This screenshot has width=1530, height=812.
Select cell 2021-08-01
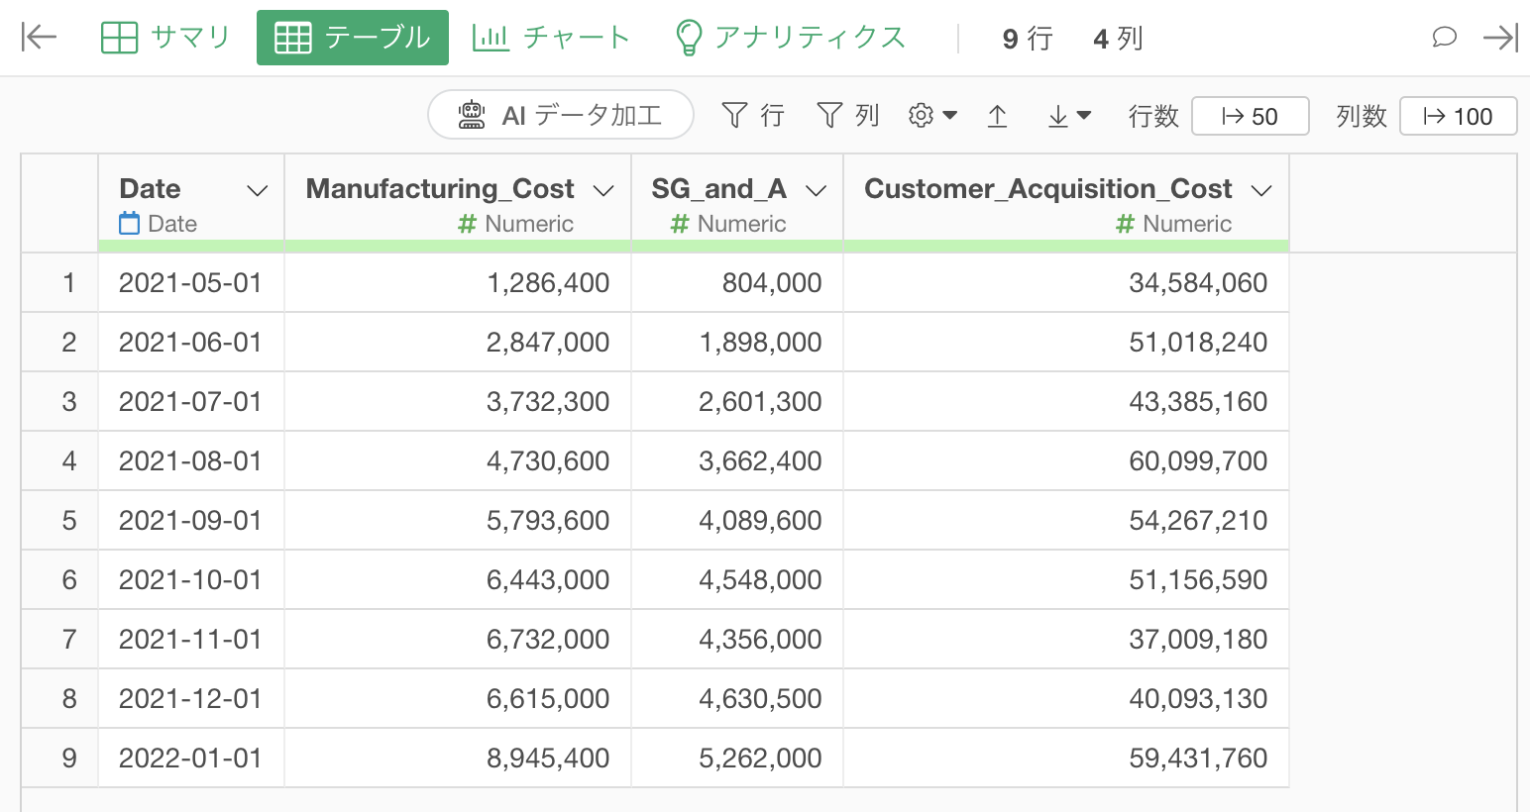[191, 461]
